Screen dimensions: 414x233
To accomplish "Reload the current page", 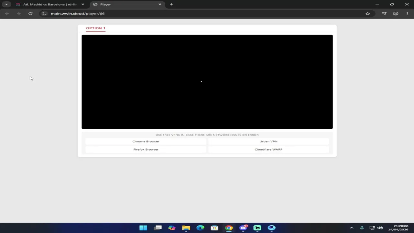I will click(30, 14).
